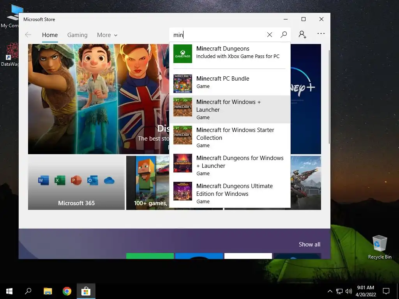
Task: Click the PowerPoint icon in Microsoft 365 tile
Action: [76, 181]
